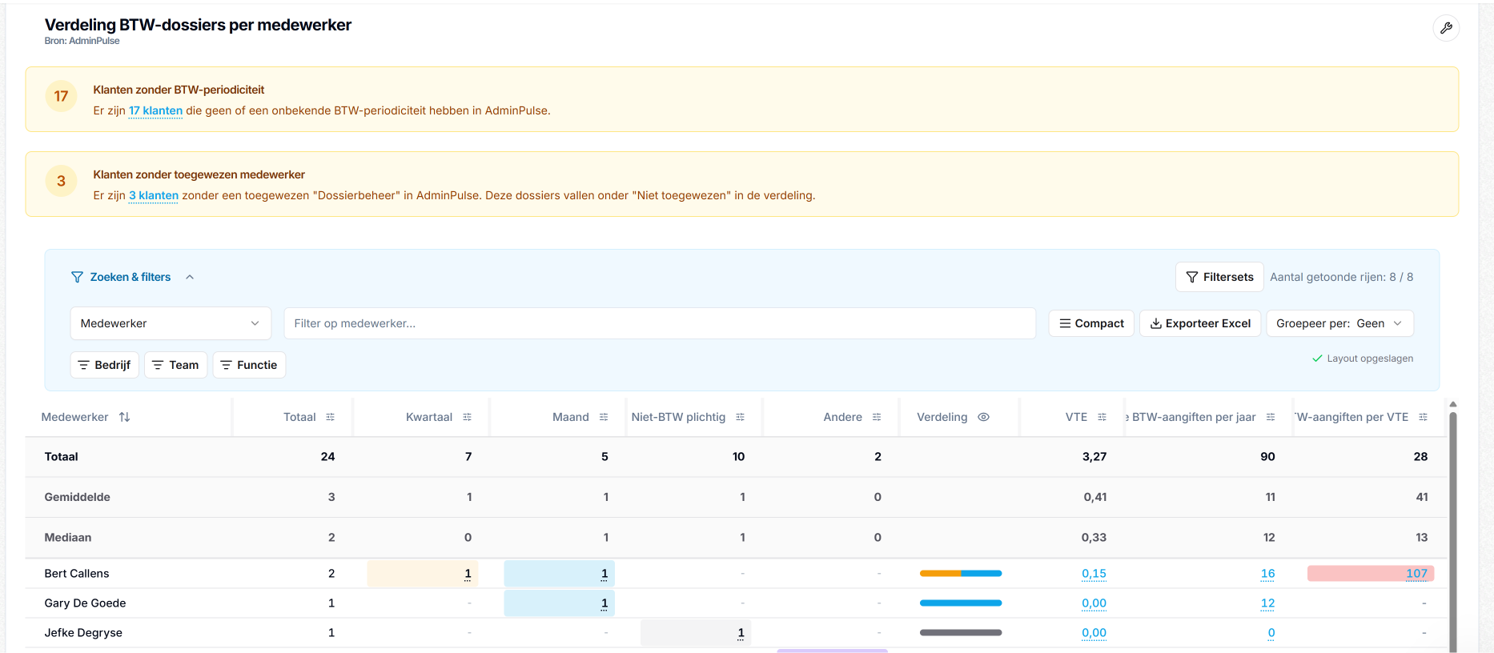The height and width of the screenshot is (653, 1494).
Task: Open the Groepeer per: Geen dropdown
Action: pos(1339,323)
